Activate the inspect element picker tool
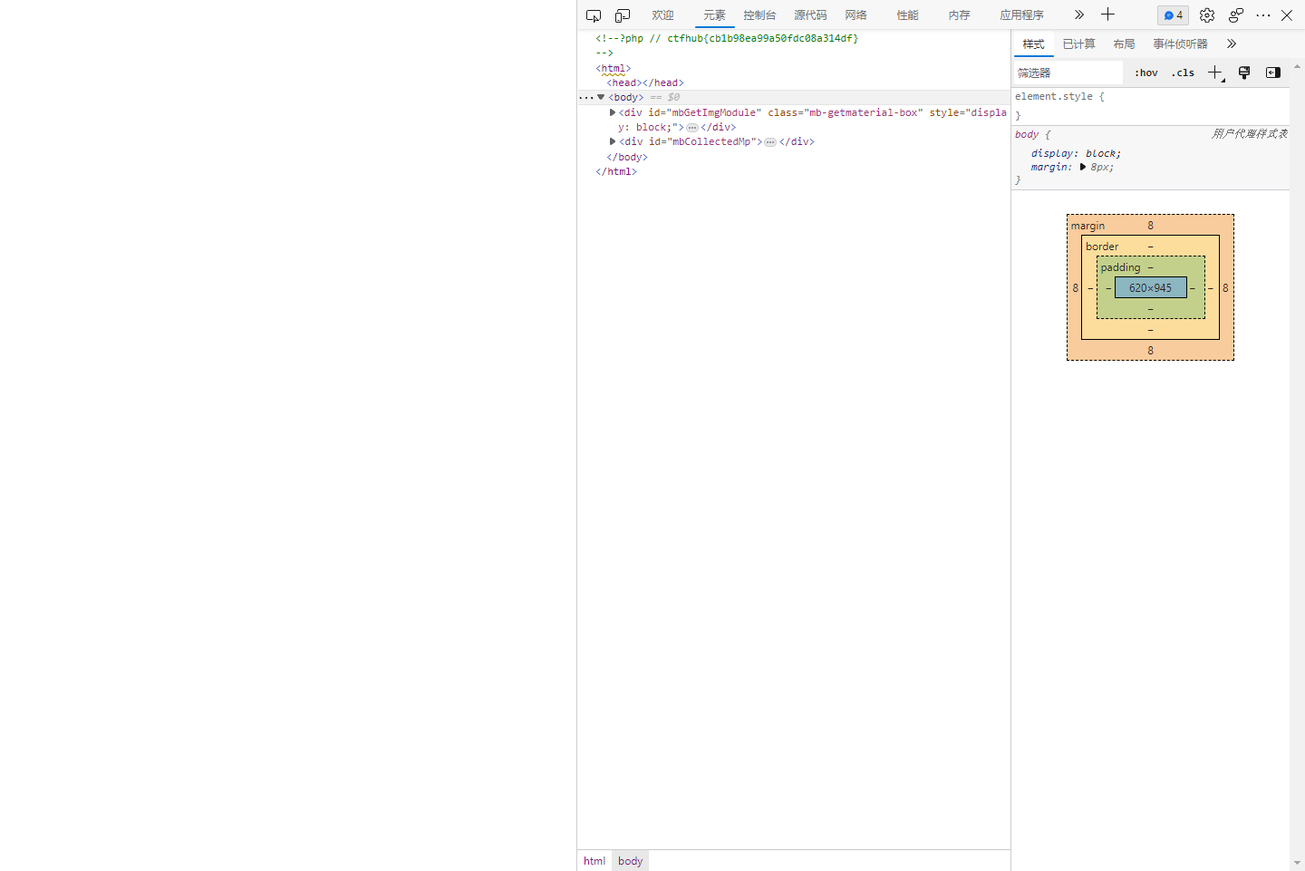The image size is (1305, 871). 594,15
